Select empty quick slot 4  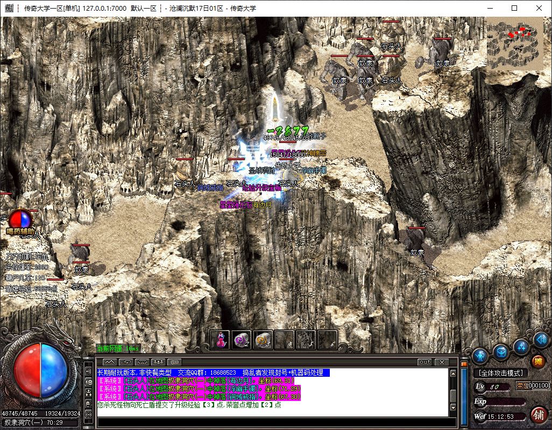pos(285,340)
